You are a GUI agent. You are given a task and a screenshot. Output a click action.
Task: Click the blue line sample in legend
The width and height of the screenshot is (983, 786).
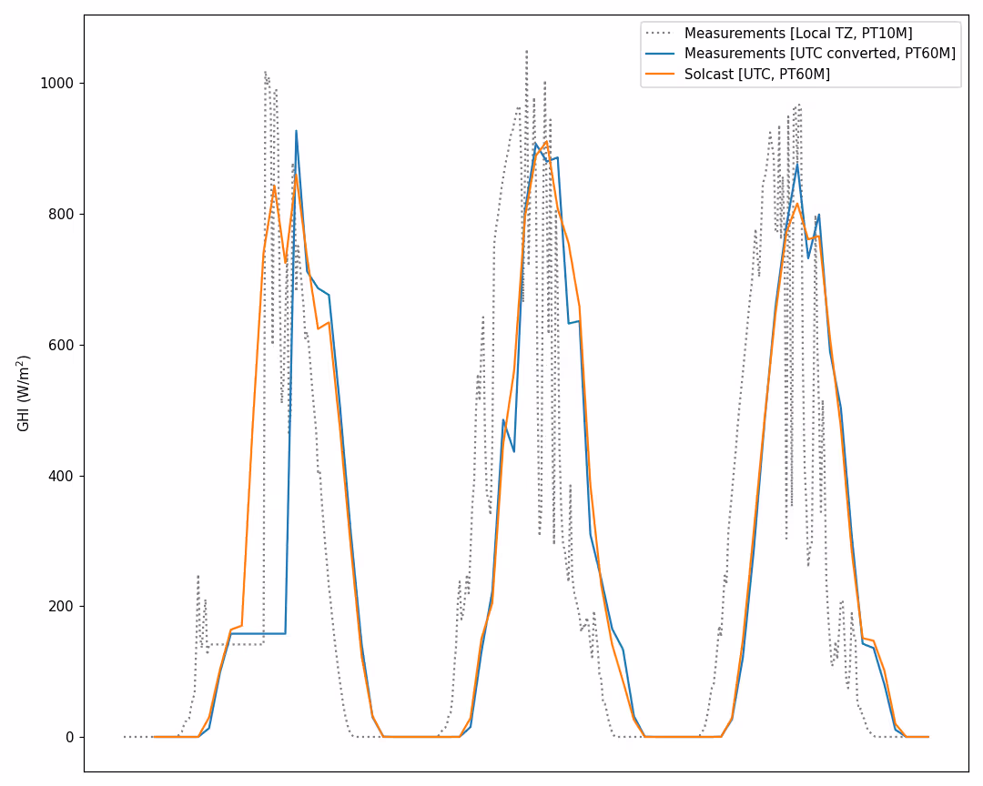660,54
